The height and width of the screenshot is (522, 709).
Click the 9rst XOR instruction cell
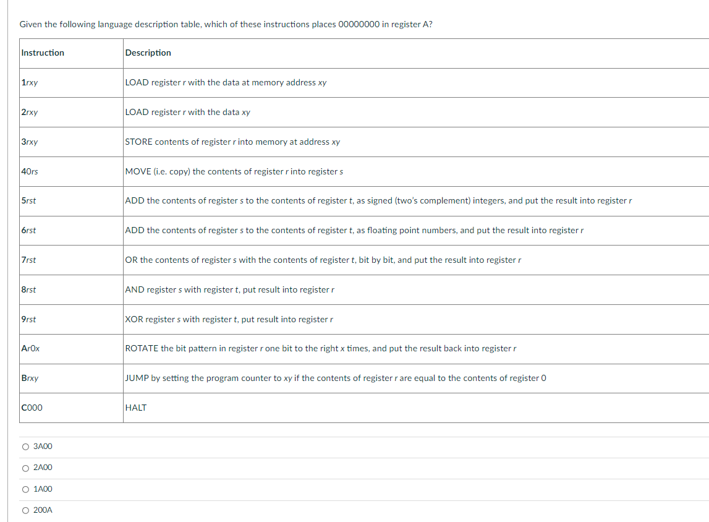coord(28,319)
